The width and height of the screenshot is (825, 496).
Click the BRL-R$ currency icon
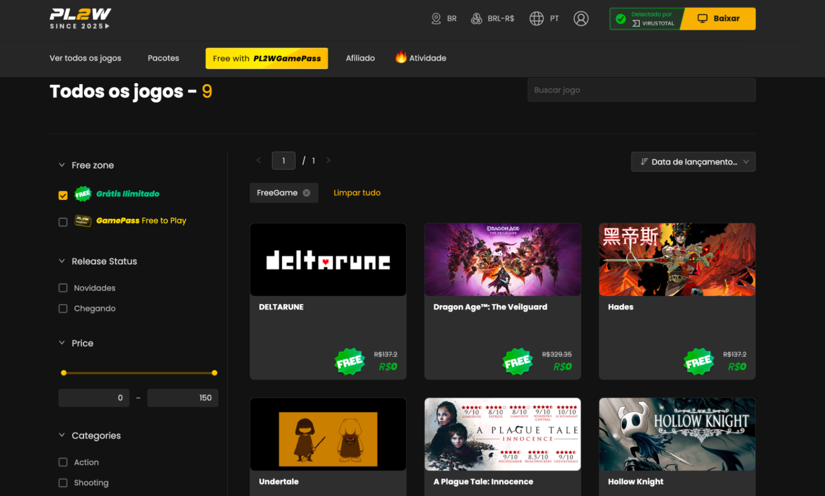(477, 18)
